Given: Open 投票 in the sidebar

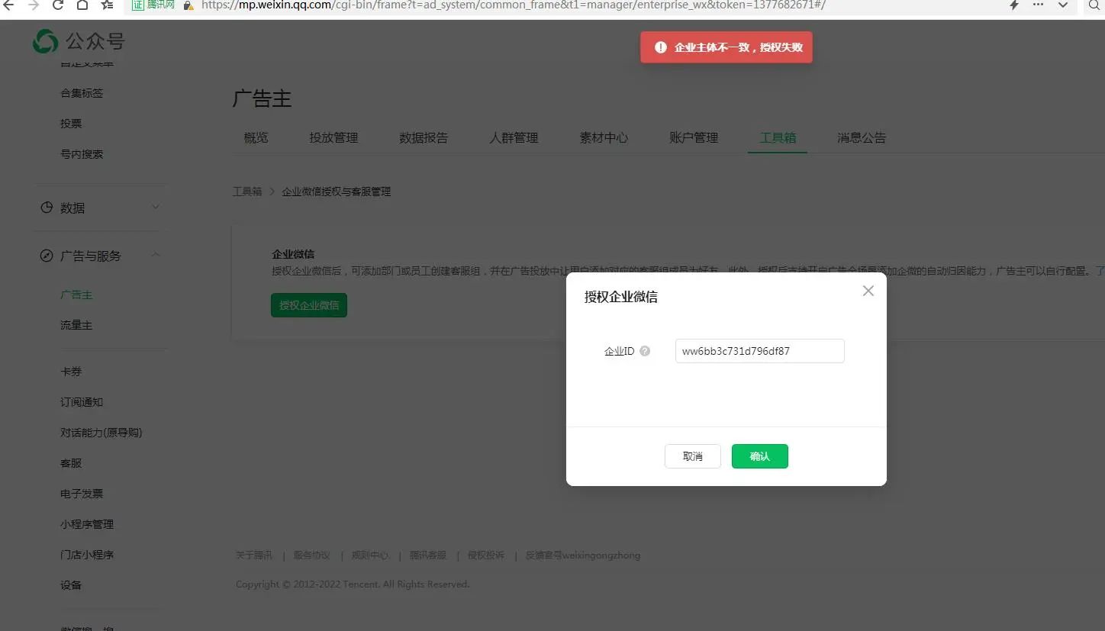Looking at the screenshot, I should point(71,124).
